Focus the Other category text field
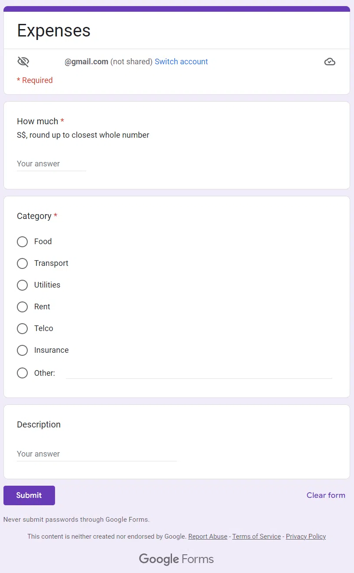This screenshot has height=573, width=354. click(x=198, y=373)
